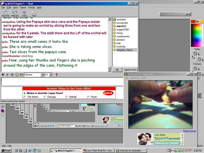The width and height of the screenshot is (204, 153).
Task: Click the Internet Explorer quick launch icon
Action: click(x=30, y=150)
